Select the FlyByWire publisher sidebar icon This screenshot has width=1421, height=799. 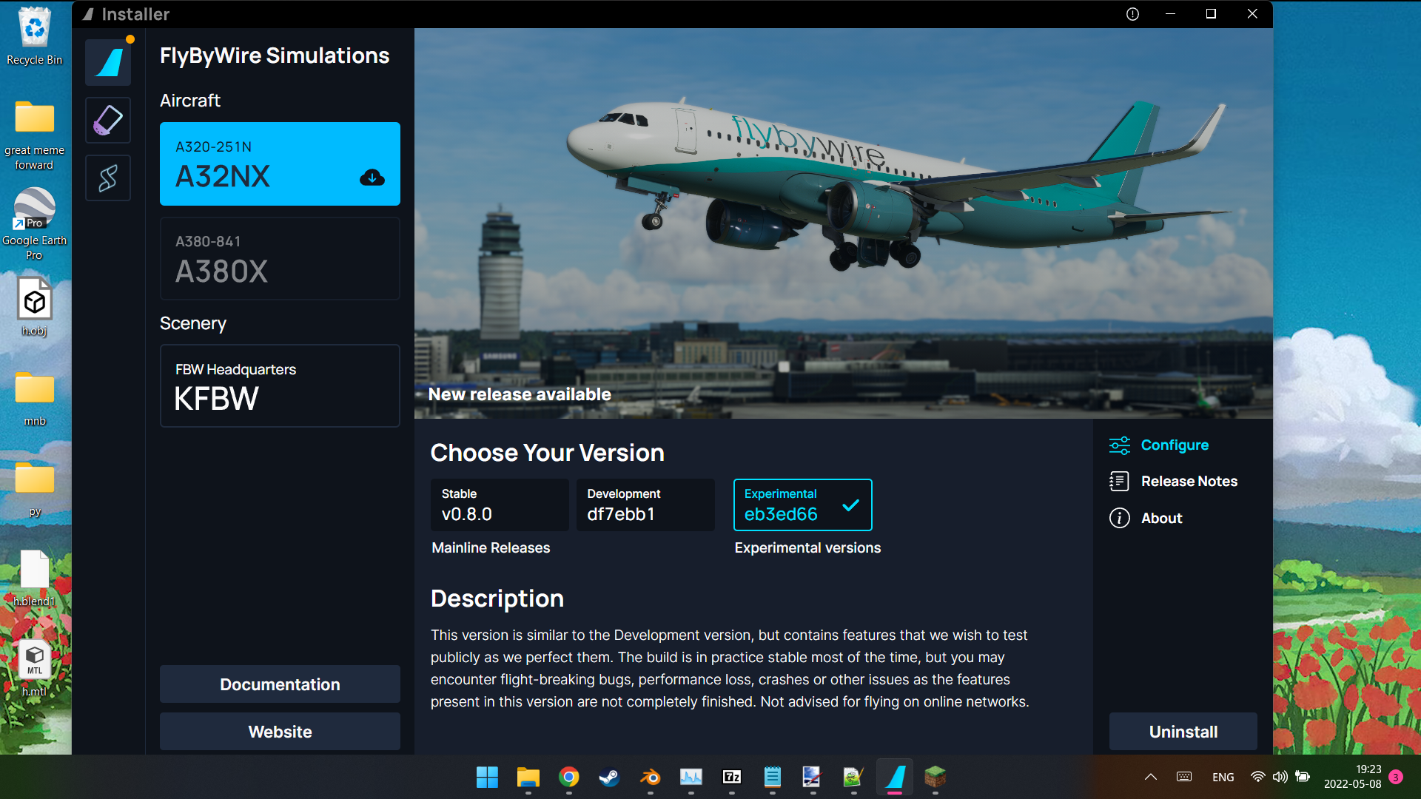tap(108, 62)
